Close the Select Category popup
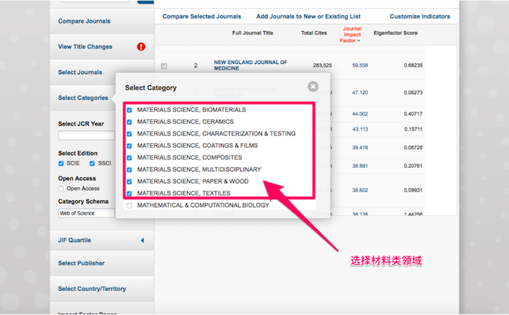Image resolution: width=509 pixels, height=315 pixels. click(x=313, y=87)
